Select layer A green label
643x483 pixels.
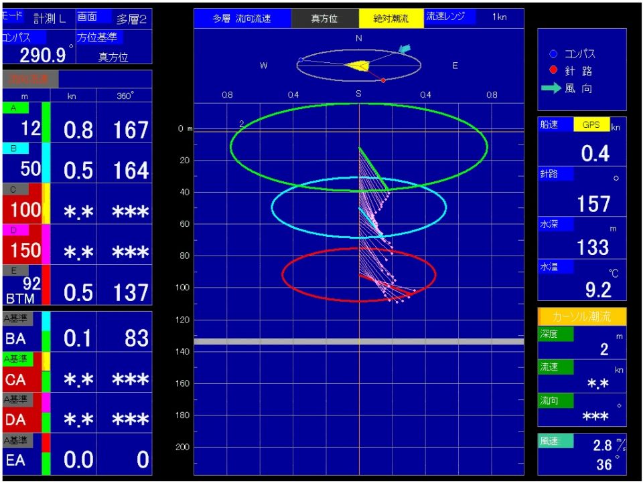click(15, 108)
